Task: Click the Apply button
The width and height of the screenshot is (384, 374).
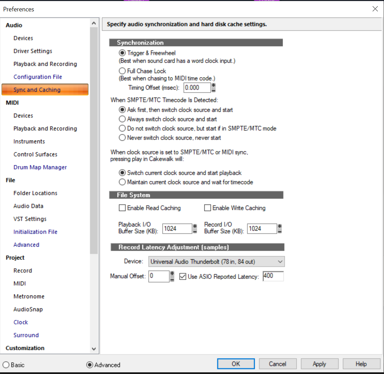Action: point(319,364)
